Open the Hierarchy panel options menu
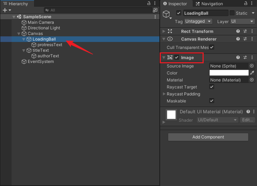 point(155,3)
